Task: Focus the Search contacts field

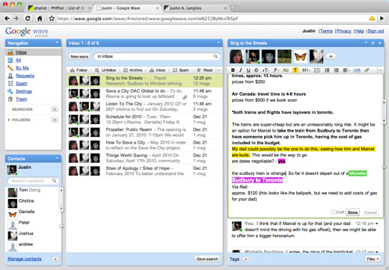Action: tap(33, 181)
